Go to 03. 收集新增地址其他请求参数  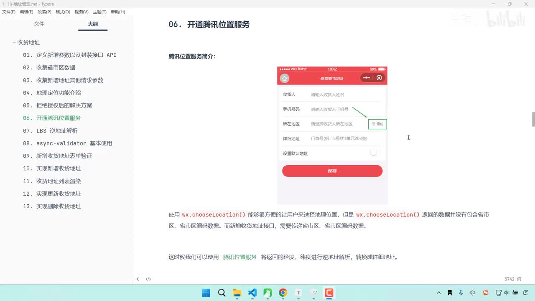coord(63,80)
